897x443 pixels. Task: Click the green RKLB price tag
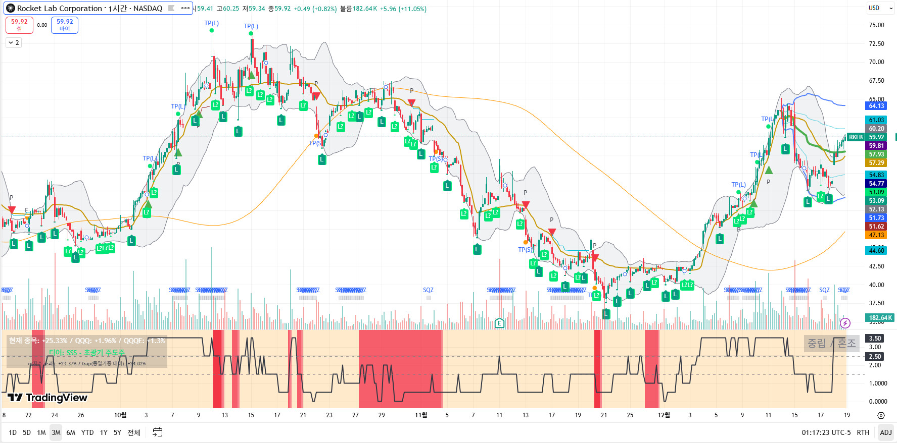[x=856, y=137]
